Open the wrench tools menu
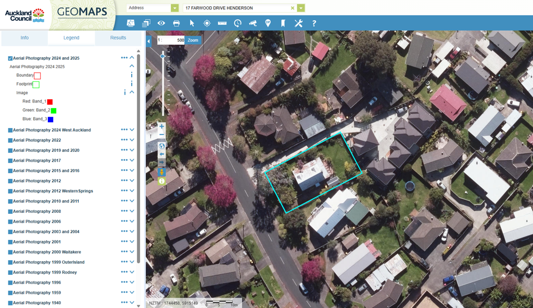 tap(298, 23)
